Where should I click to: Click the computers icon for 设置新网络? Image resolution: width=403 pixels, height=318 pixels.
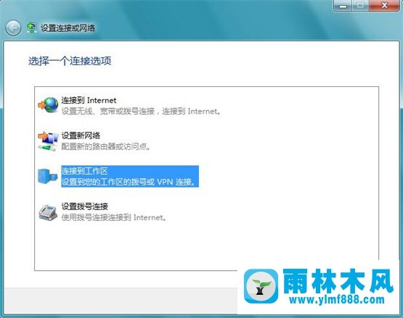tap(49, 141)
